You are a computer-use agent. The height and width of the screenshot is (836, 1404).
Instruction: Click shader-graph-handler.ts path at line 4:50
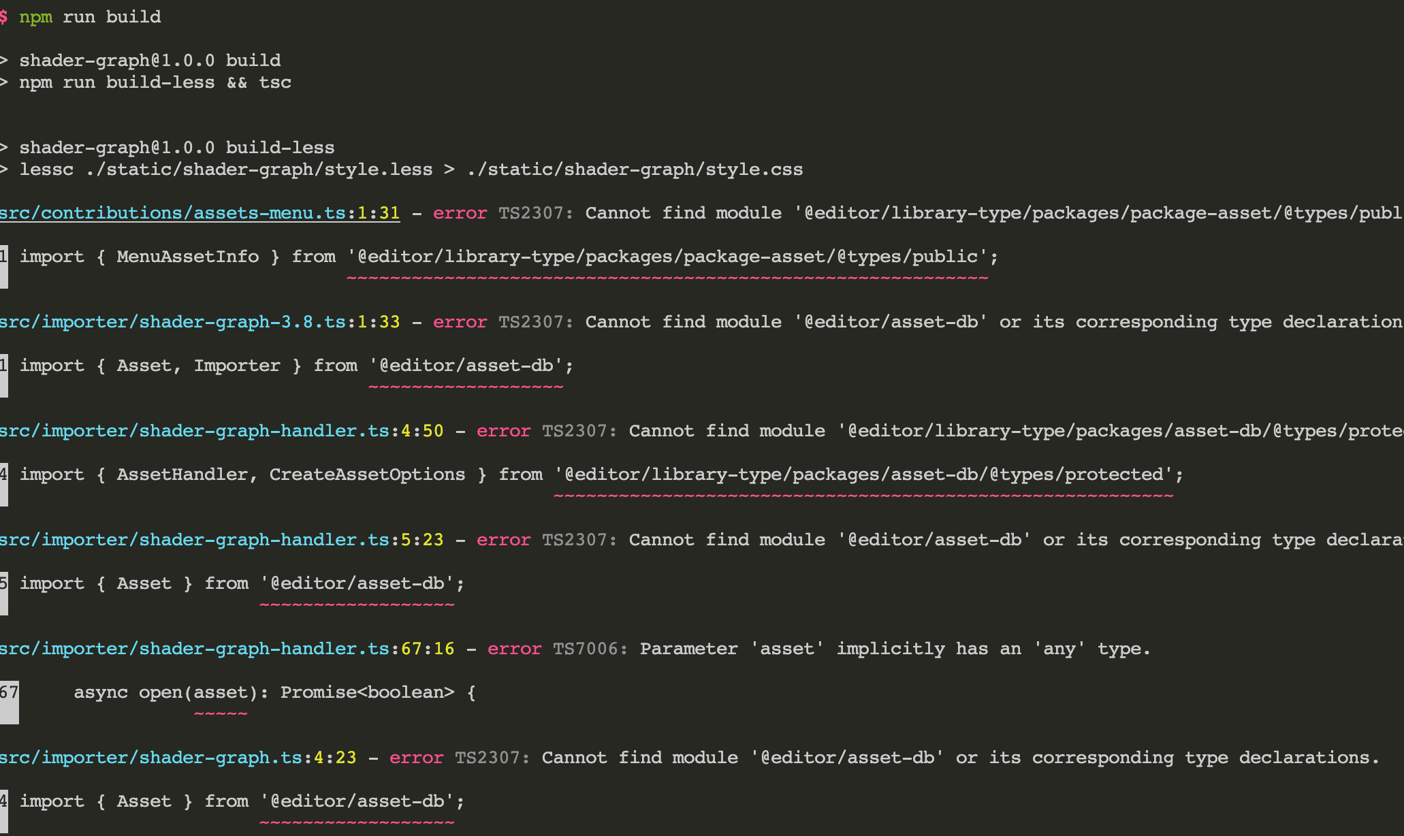(x=195, y=431)
